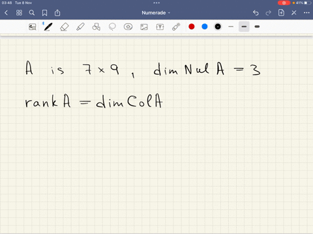Image resolution: width=313 pixels, height=234 pixels.
Task: Close the editing toolbar with X
Action: [294, 13]
